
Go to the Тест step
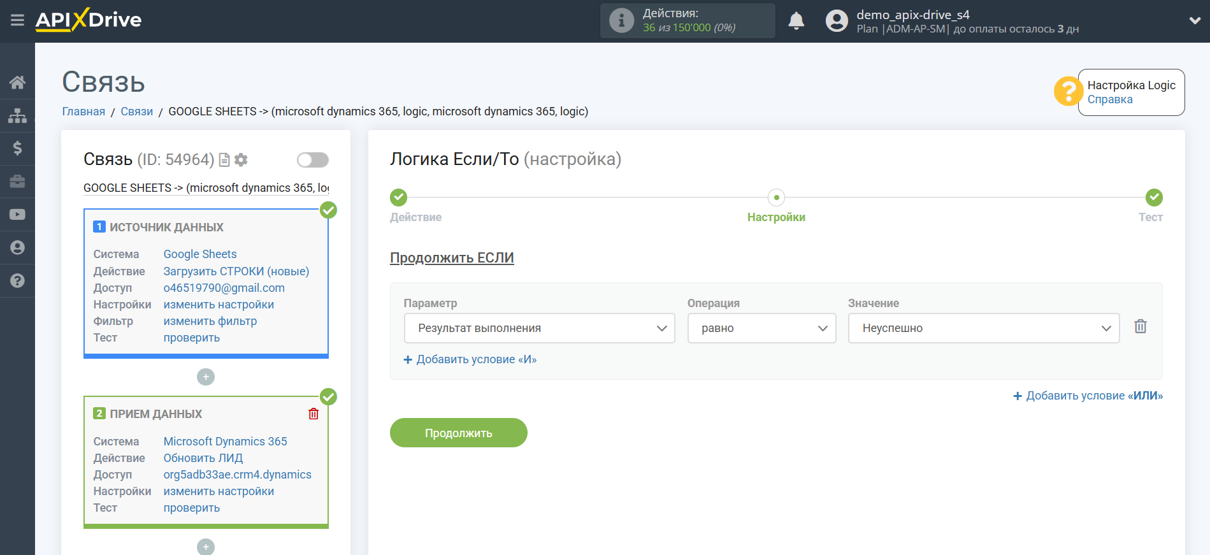click(x=1154, y=198)
